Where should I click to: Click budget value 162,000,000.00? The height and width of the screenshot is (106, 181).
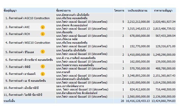click(x=140, y=62)
